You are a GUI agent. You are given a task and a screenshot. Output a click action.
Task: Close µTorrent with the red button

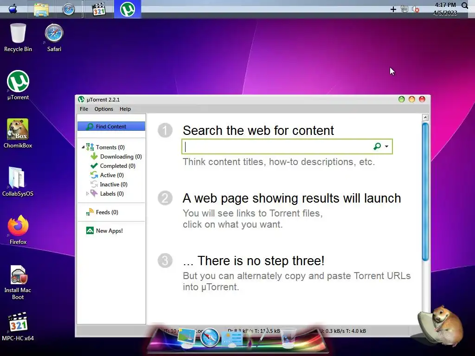coord(422,99)
